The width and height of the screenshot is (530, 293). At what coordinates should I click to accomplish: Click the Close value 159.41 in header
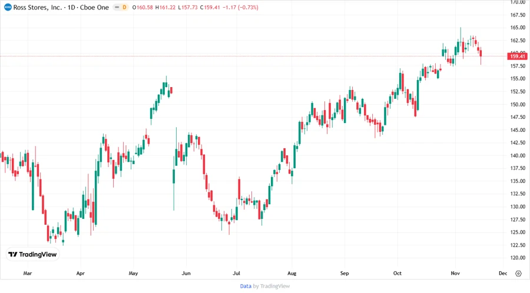pos(210,6)
